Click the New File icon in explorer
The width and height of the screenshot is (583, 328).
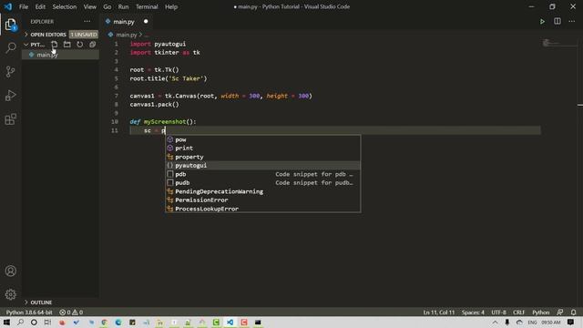pos(55,45)
